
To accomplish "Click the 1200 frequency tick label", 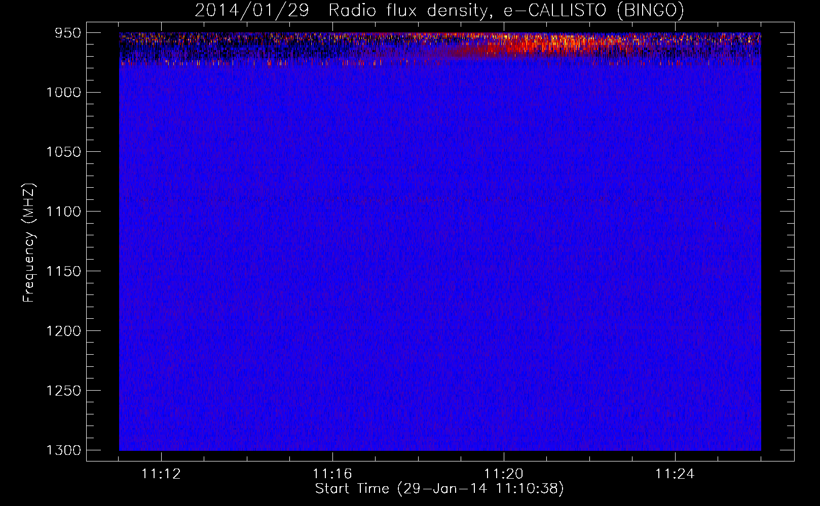I will (63, 331).
